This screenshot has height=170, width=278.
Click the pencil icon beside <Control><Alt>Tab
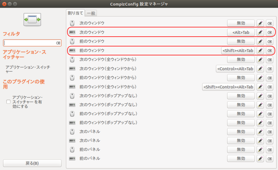point(260,69)
